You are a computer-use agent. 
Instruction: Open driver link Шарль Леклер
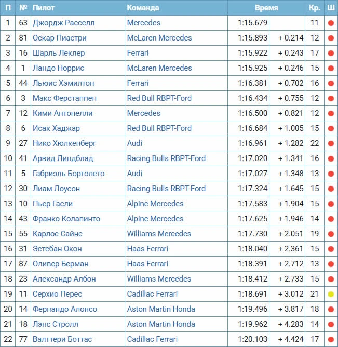[x=59, y=53]
